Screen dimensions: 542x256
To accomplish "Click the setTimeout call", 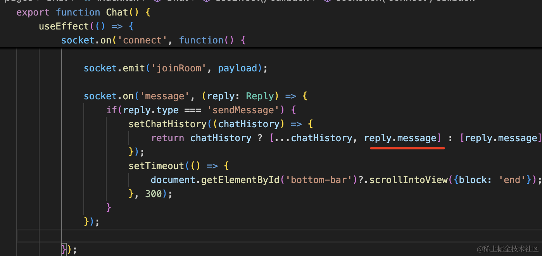I will (x=156, y=166).
